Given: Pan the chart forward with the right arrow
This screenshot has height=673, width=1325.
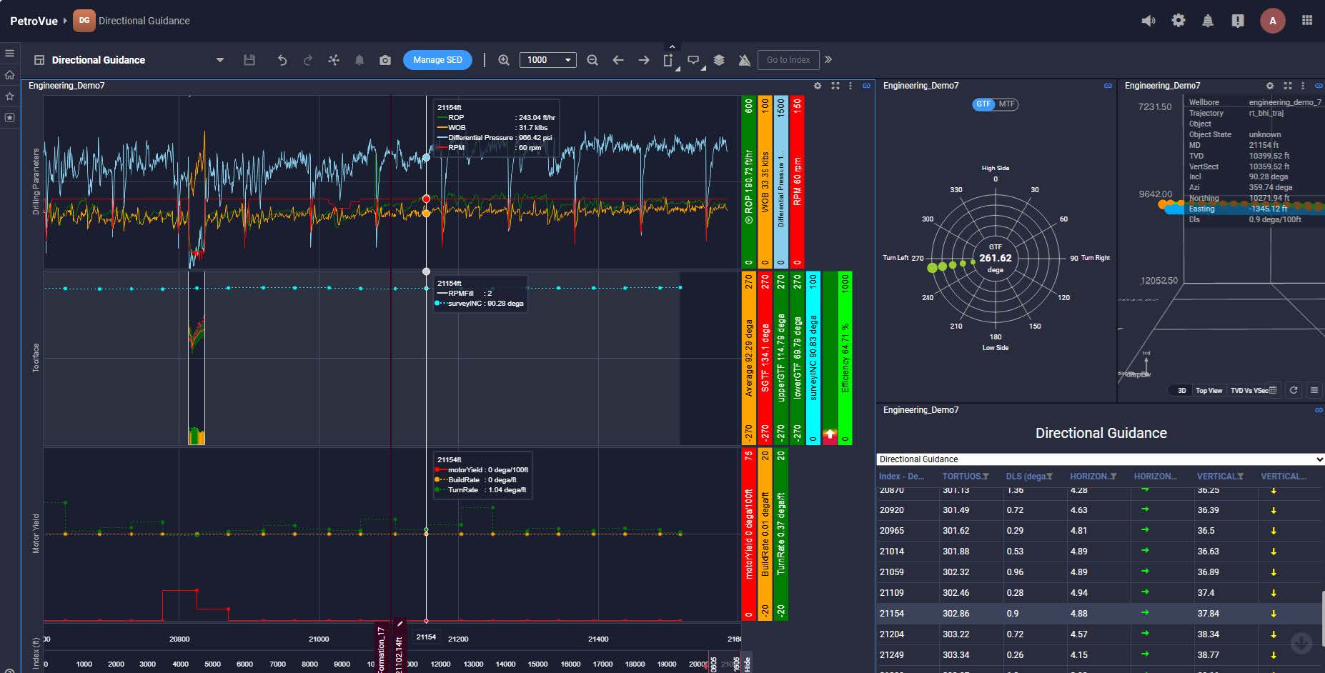Looking at the screenshot, I should point(644,60).
